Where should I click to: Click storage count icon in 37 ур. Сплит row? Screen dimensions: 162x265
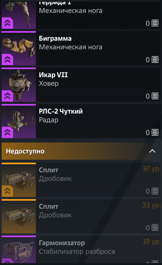click(x=155, y=191)
